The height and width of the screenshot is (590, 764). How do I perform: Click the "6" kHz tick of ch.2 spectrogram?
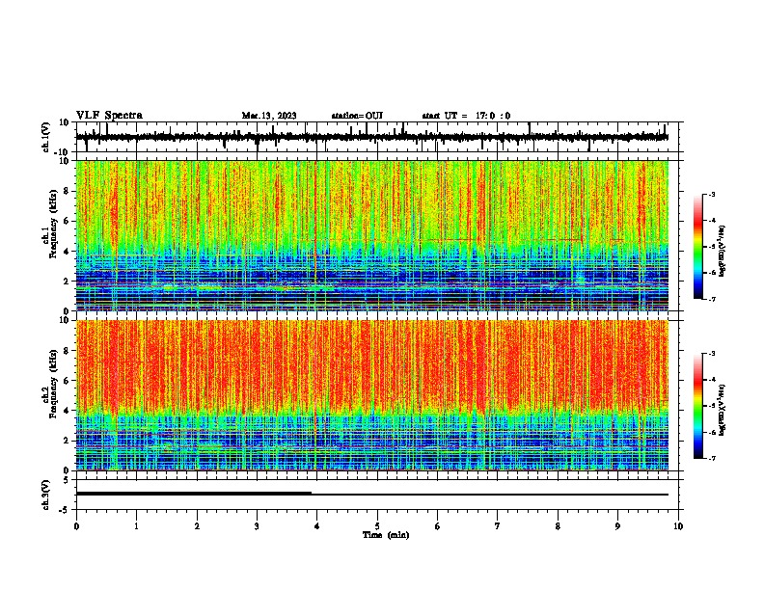tap(67, 381)
